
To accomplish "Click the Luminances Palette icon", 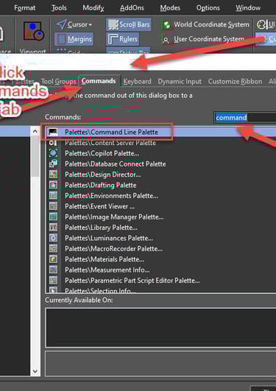I will point(53,238).
